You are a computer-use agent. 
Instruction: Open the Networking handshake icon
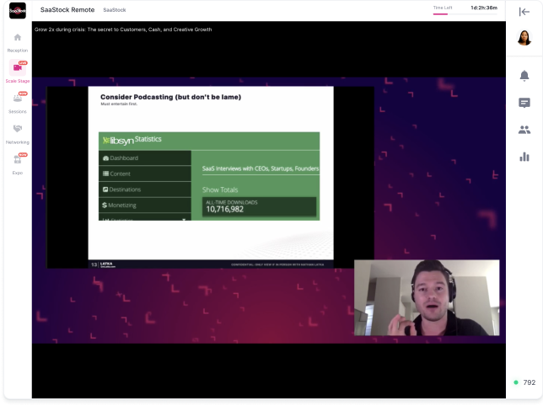pyautogui.click(x=17, y=130)
